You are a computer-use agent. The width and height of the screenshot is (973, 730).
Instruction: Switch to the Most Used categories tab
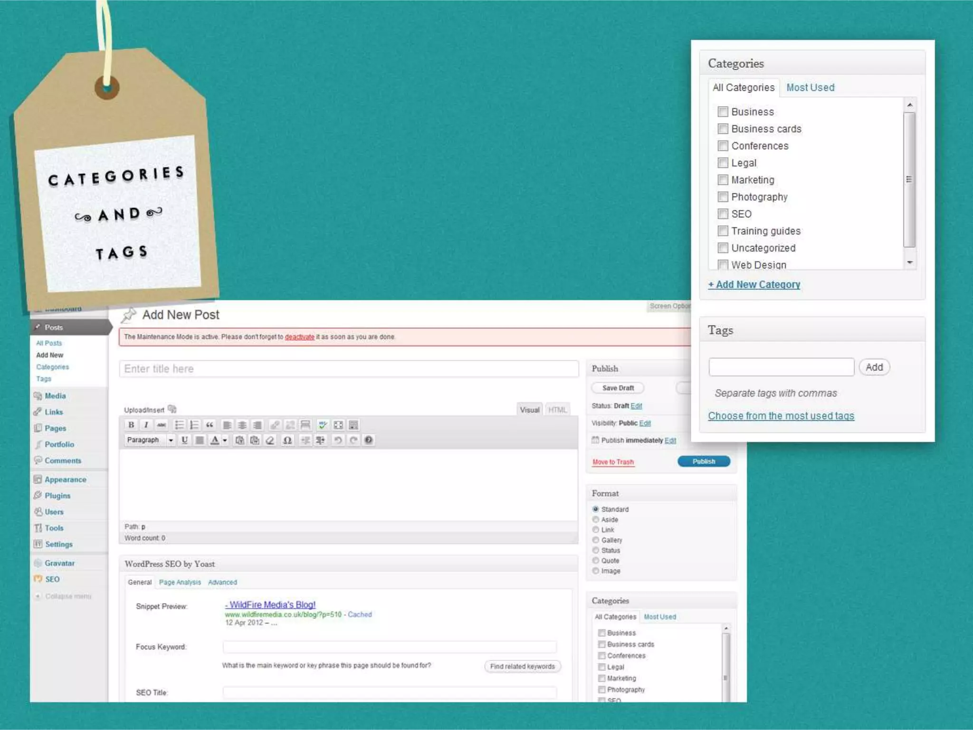pos(810,87)
